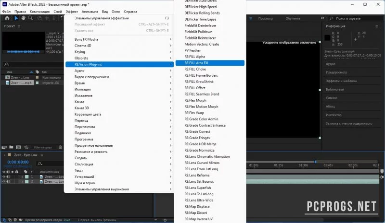Select the Zoom magnifier tool

click(30, 18)
